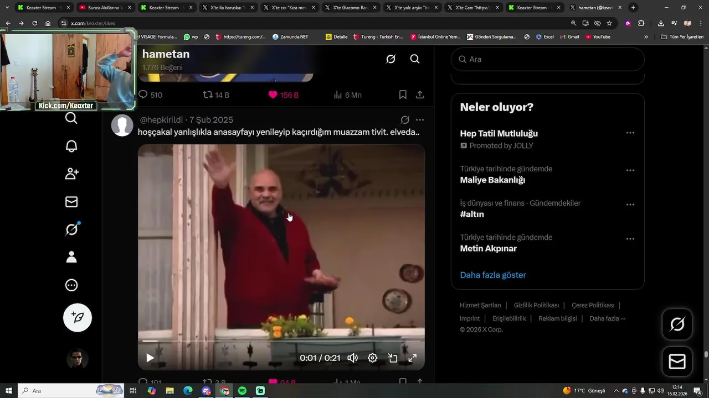Open Notifications bell in X sidebar
This screenshot has height=398, width=709.
(71, 146)
